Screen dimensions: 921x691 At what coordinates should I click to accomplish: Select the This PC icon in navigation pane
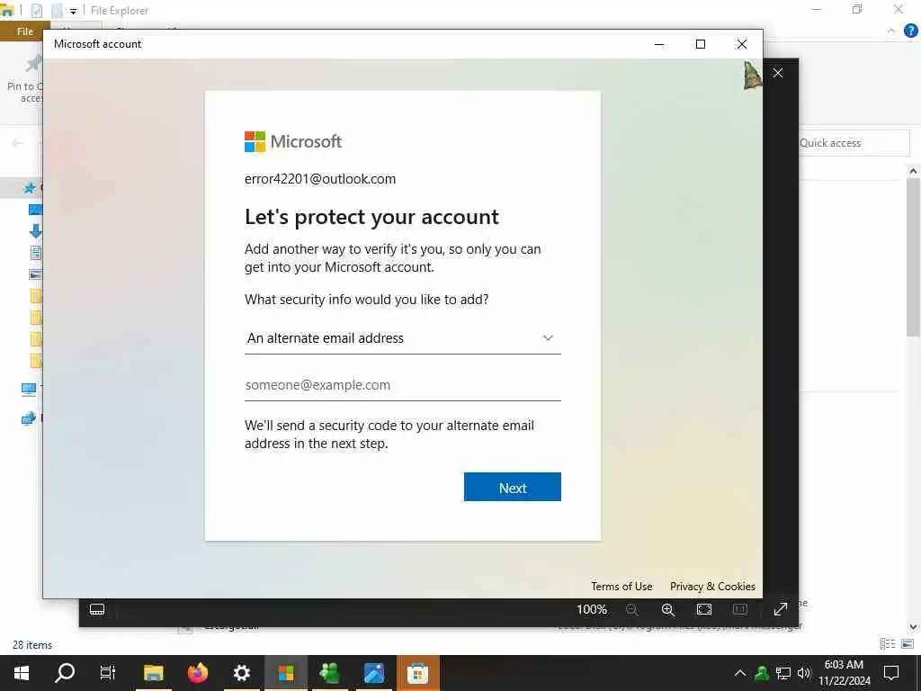pos(28,389)
